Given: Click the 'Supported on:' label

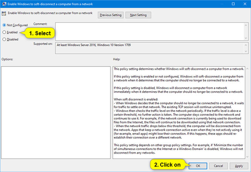Looking at the screenshot, I should (43, 44).
